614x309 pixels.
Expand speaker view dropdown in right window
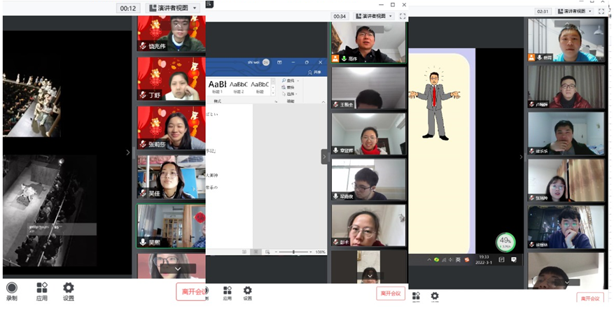tap(574, 11)
